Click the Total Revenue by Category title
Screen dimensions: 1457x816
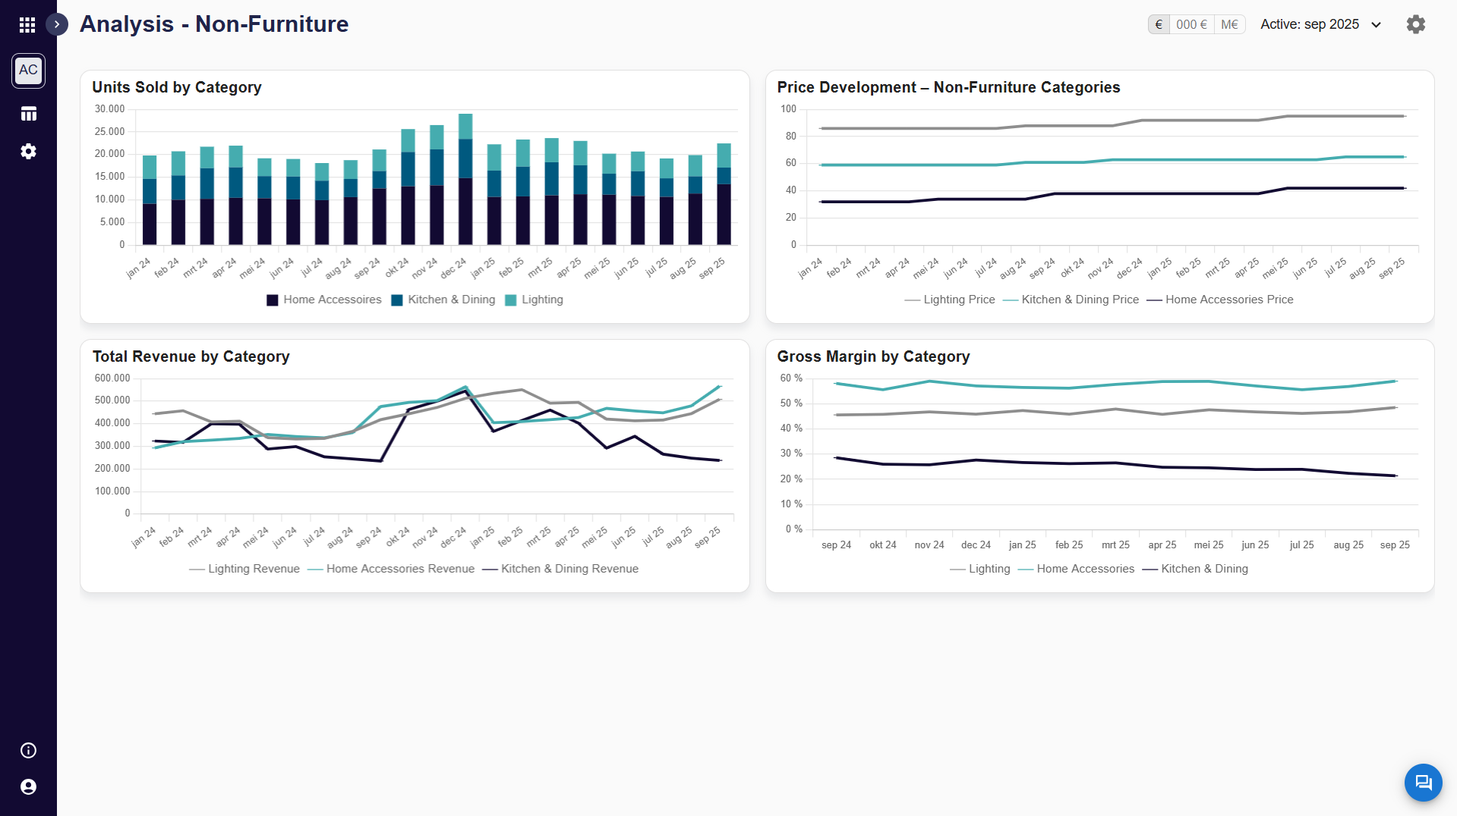tap(191, 356)
